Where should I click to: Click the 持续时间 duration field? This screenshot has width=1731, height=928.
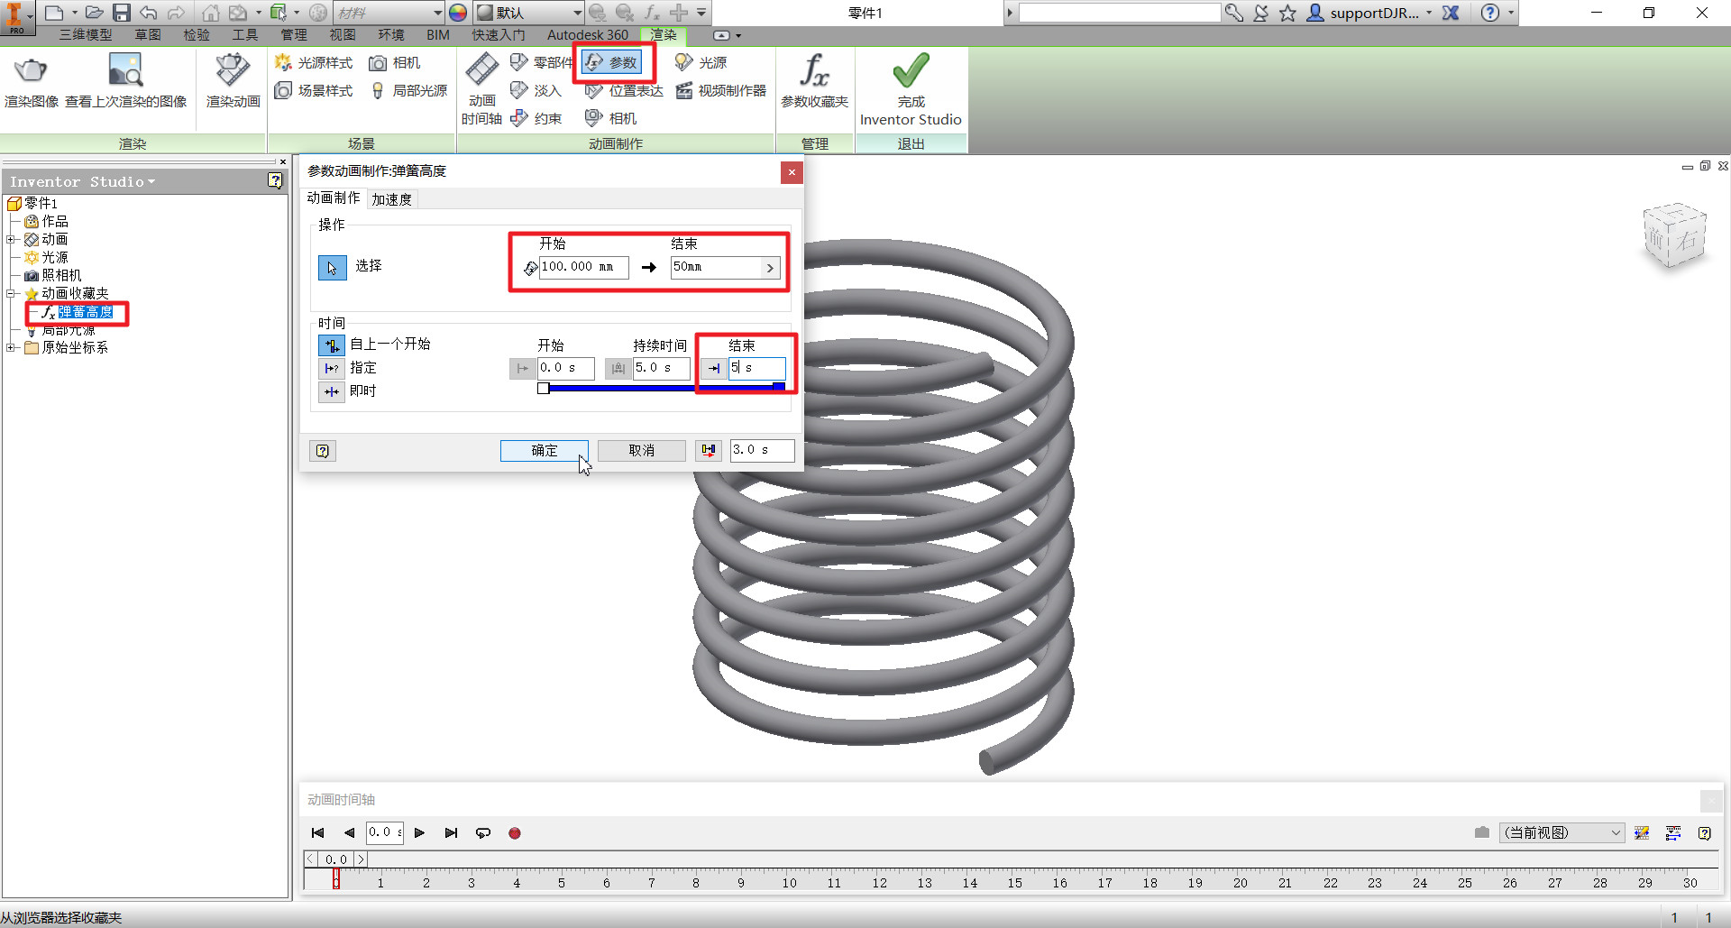click(x=661, y=368)
